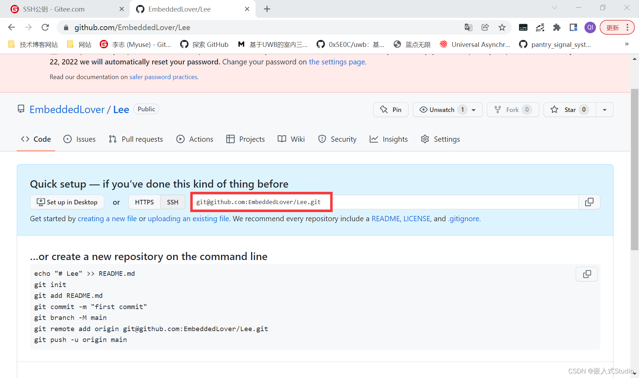Image resolution: width=639 pixels, height=378 pixels.
Task: Open the 基于UWB的室内三 bookmark
Action: 272,44
